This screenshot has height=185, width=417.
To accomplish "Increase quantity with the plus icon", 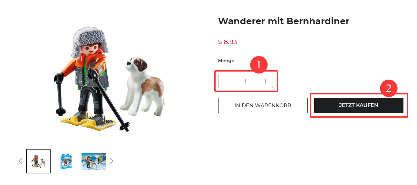I will coord(266,81).
